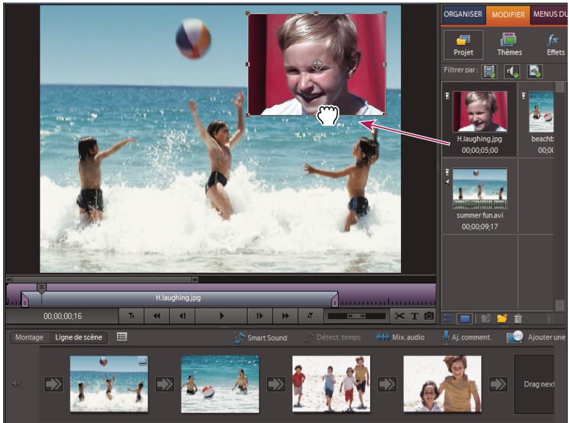
Task: Click the project panel vertical scrollbar
Action: [559, 195]
